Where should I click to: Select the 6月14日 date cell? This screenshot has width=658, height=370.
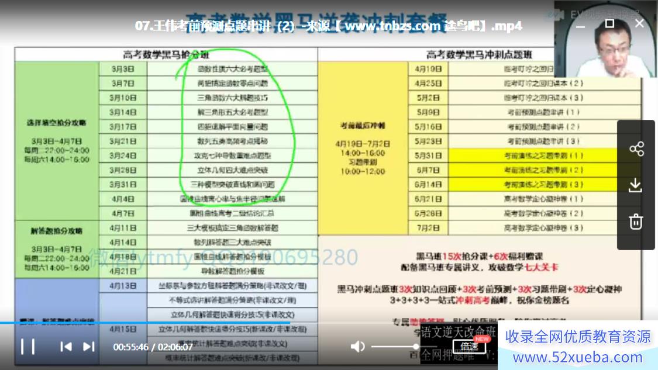[428, 185]
